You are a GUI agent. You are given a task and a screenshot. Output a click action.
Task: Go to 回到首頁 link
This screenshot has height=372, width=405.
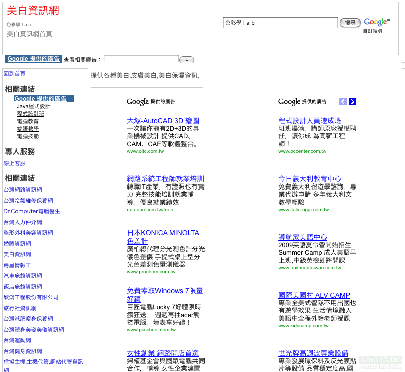coord(14,74)
